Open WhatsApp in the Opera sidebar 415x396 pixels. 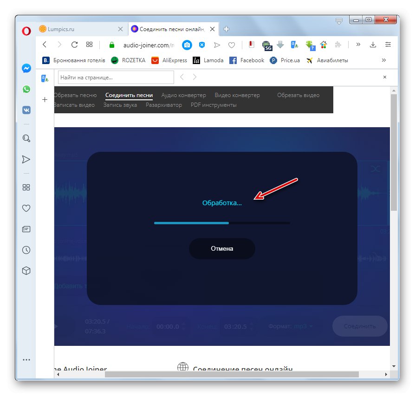point(26,89)
